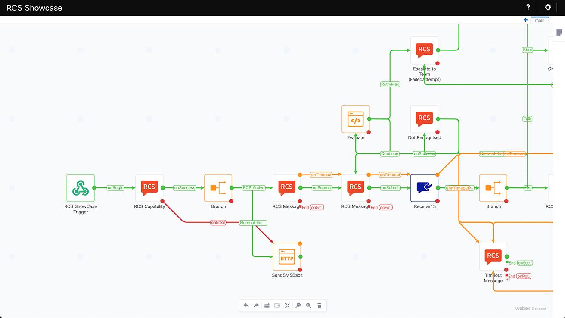Open the help question mark icon
The image size is (565, 318).
[528, 7]
